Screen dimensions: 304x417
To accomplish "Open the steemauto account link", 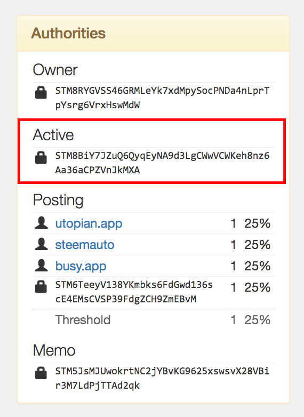I will click(x=85, y=245).
